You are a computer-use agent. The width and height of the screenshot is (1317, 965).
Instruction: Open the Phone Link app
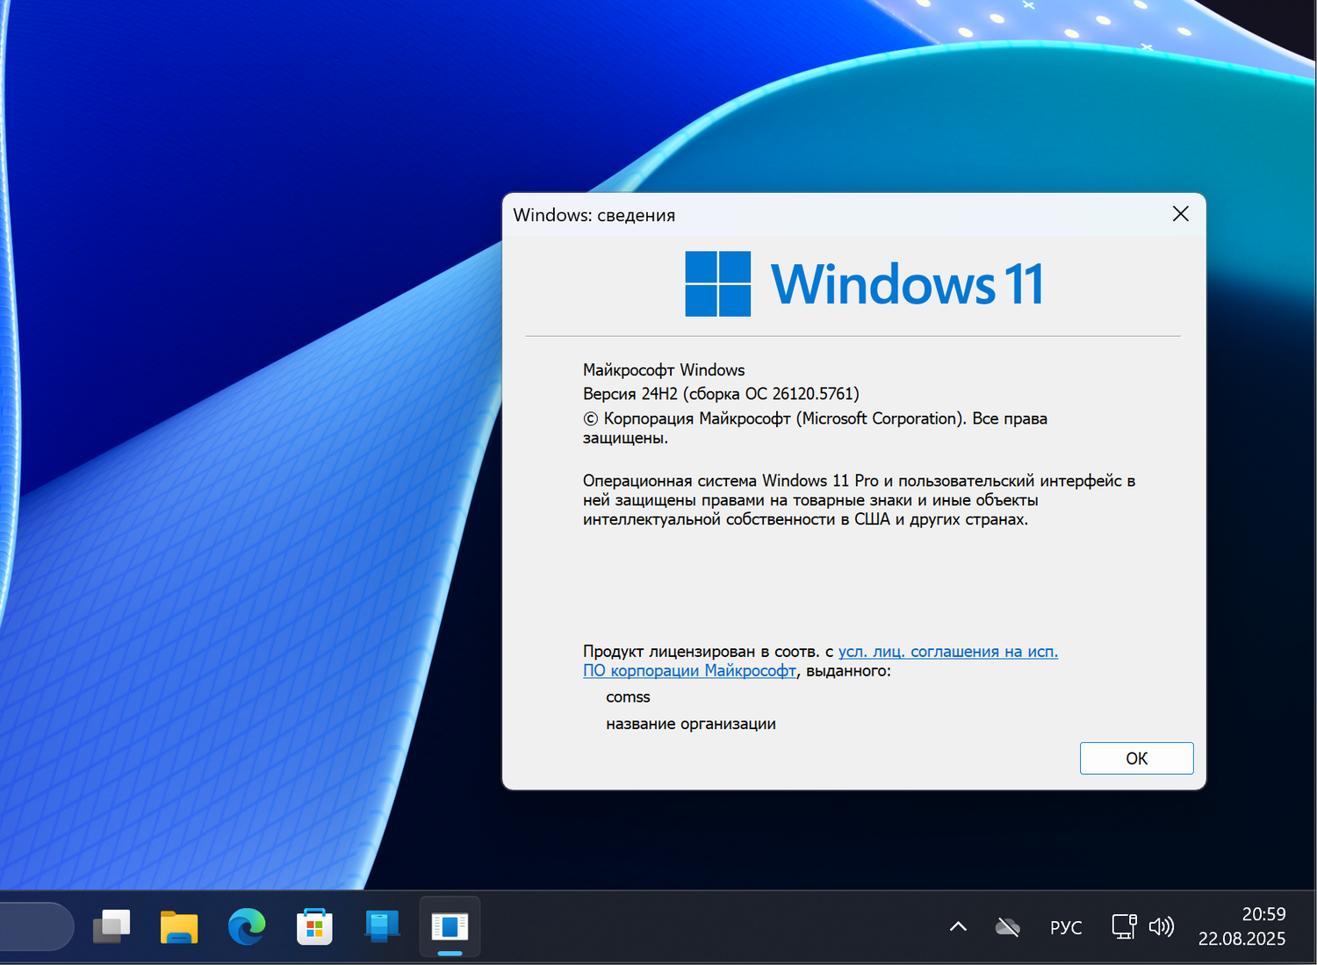[x=382, y=926]
